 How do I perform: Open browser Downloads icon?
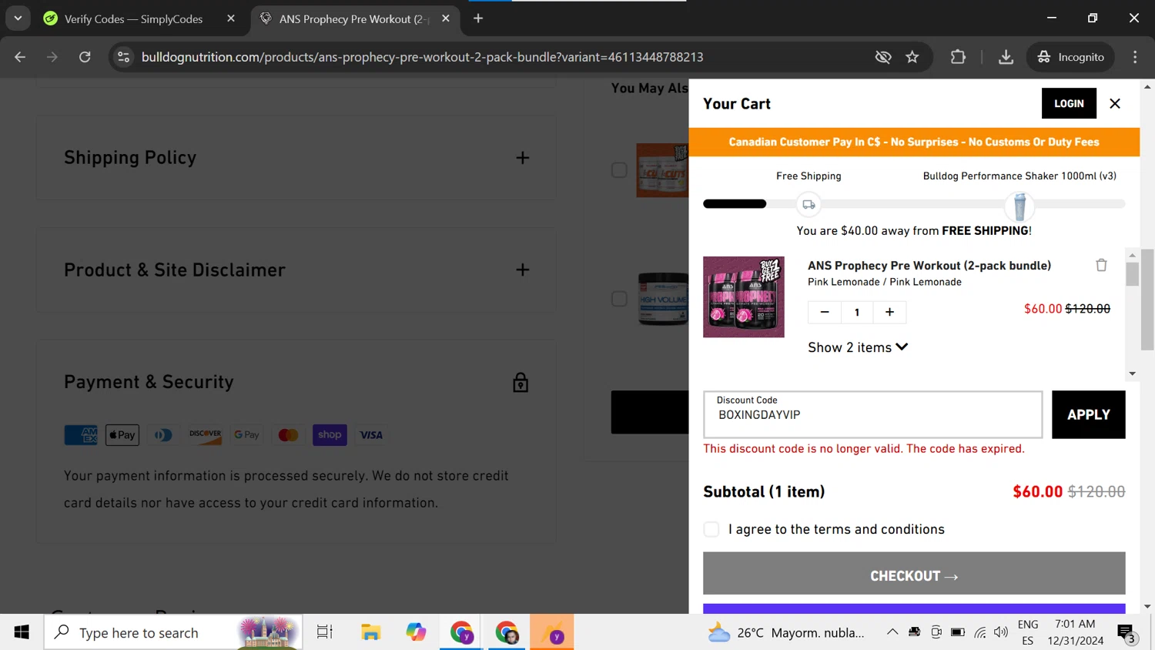click(x=1006, y=57)
